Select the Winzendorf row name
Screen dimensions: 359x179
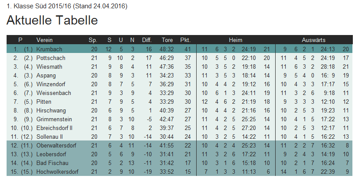[51, 84]
